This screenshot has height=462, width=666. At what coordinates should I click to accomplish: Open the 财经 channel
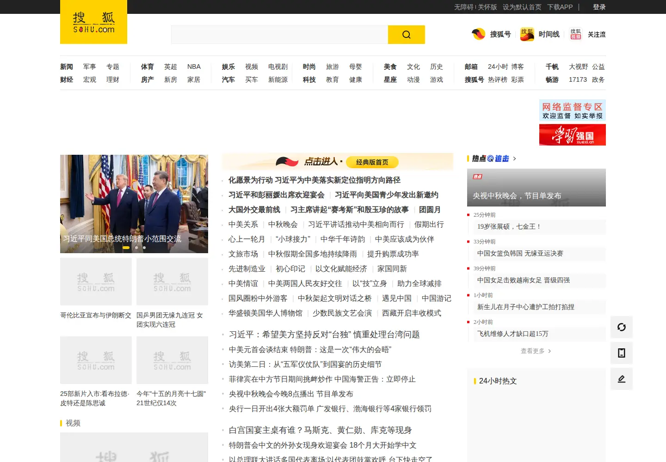pyautogui.click(x=67, y=79)
